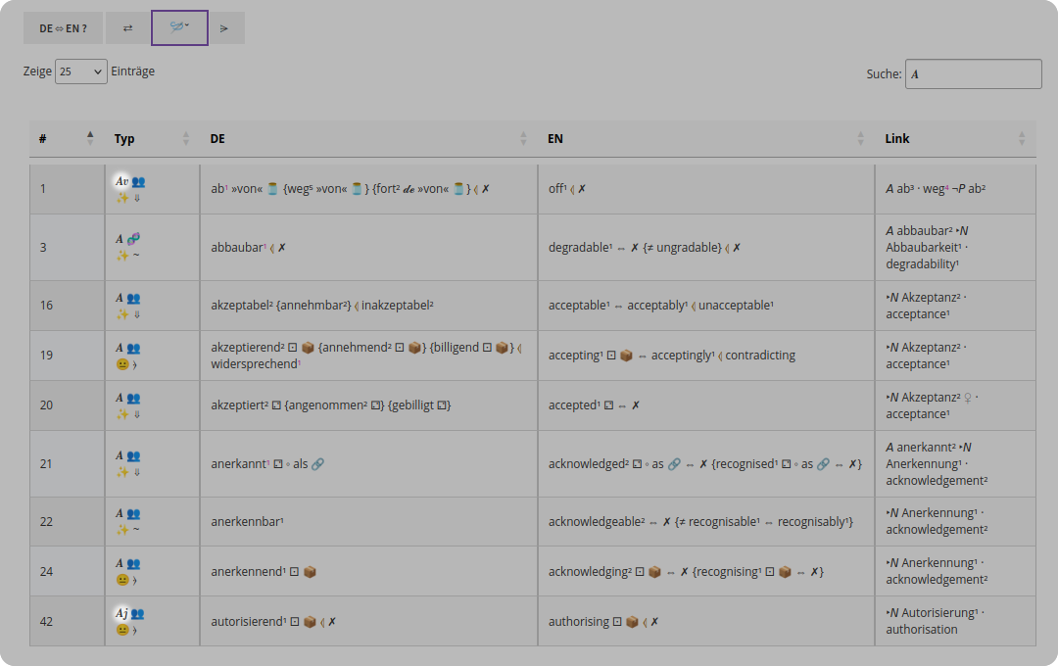Image resolution: width=1058 pixels, height=666 pixels.
Task: Sort table by the # column
Action: pyautogui.click(x=67, y=138)
